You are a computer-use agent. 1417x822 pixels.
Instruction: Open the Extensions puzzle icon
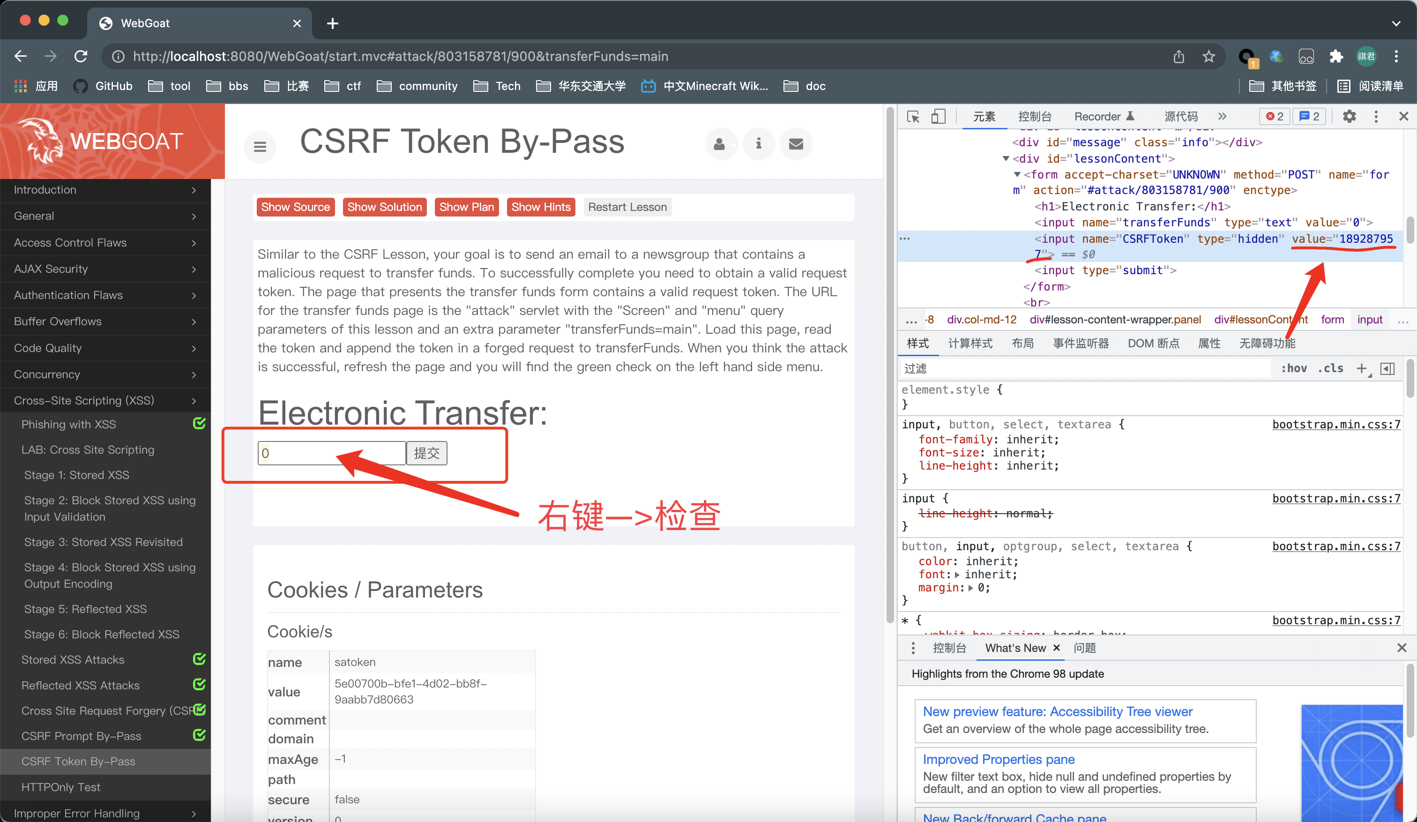1336,56
